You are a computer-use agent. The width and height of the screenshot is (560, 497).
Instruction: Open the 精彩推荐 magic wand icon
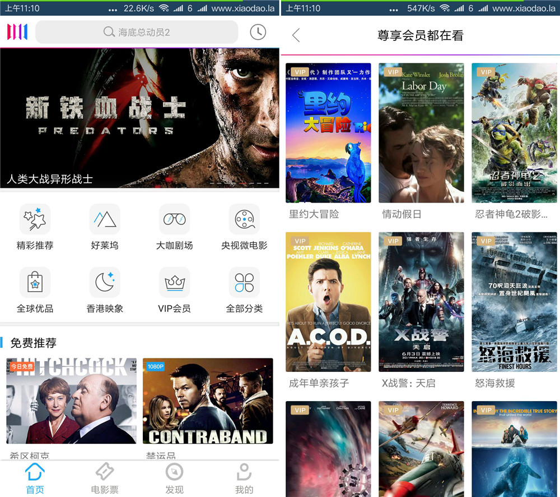point(35,219)
